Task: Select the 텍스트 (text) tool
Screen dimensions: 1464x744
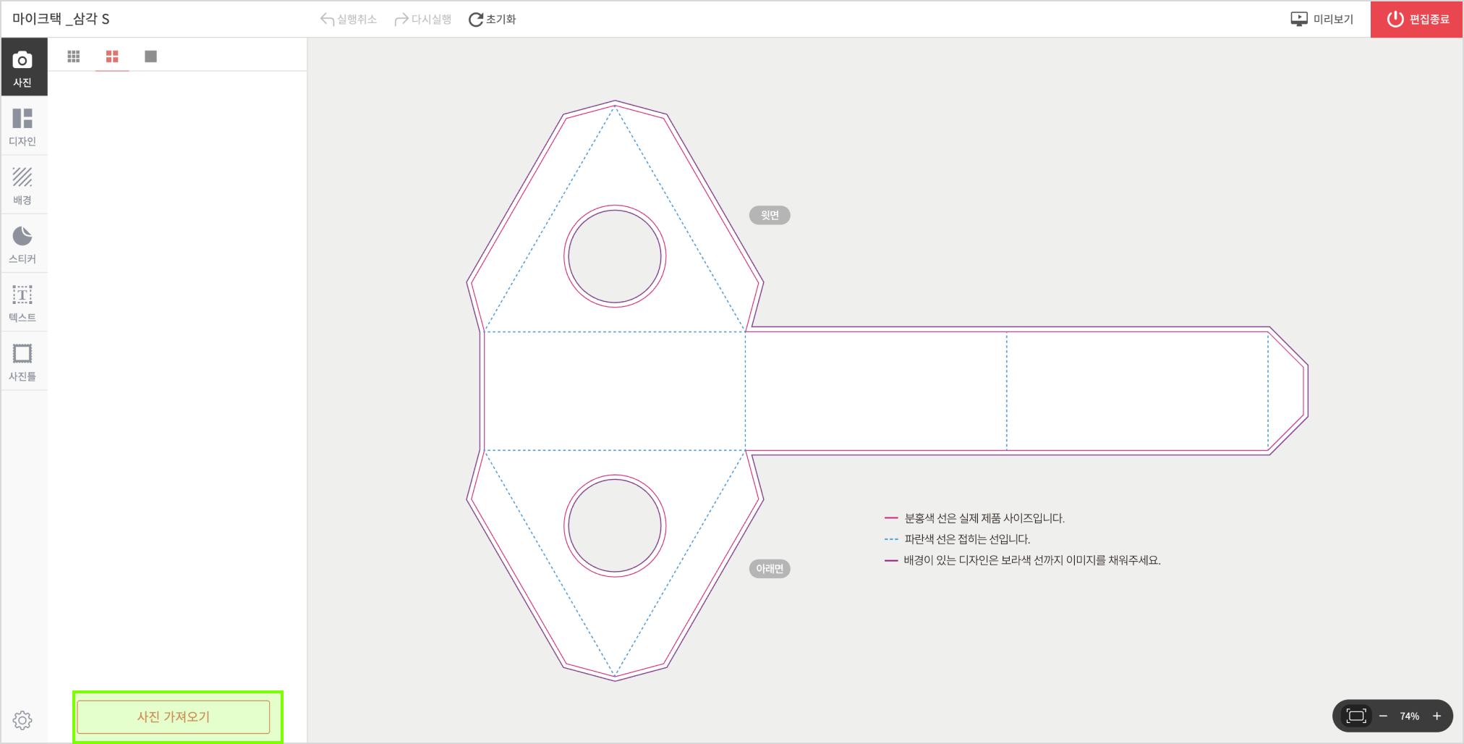Action: tap(22, 303)
